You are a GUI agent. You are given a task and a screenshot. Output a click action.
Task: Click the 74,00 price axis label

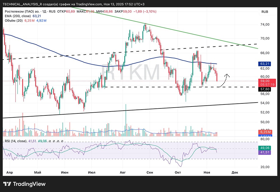tap(265, 24)
